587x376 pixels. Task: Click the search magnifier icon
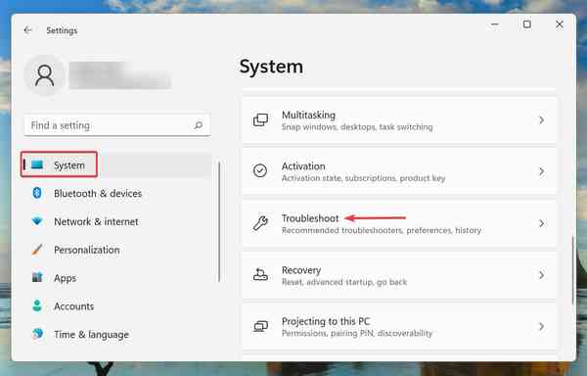click(199, 125)
